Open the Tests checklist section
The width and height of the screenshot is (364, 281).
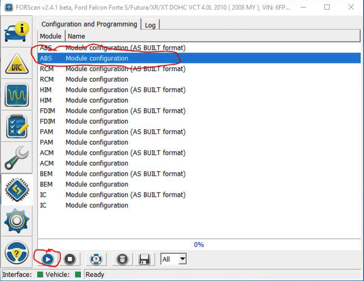tap(17, 126)
